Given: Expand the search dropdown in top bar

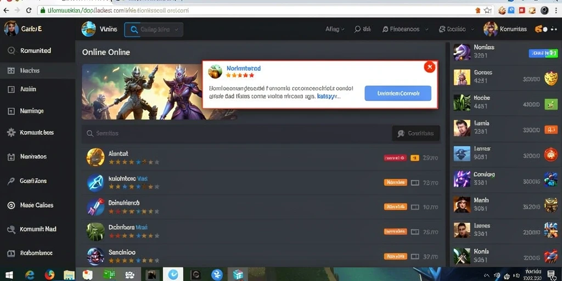Looking at the screenshot, I should (176, 30).
